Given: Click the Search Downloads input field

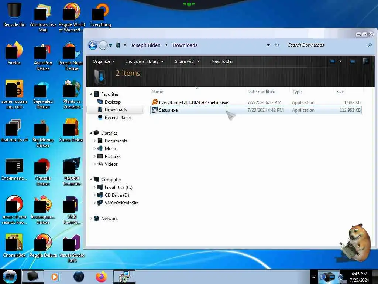Looking at the screenshot, I should pyautogui.click(x=326, y=45).
